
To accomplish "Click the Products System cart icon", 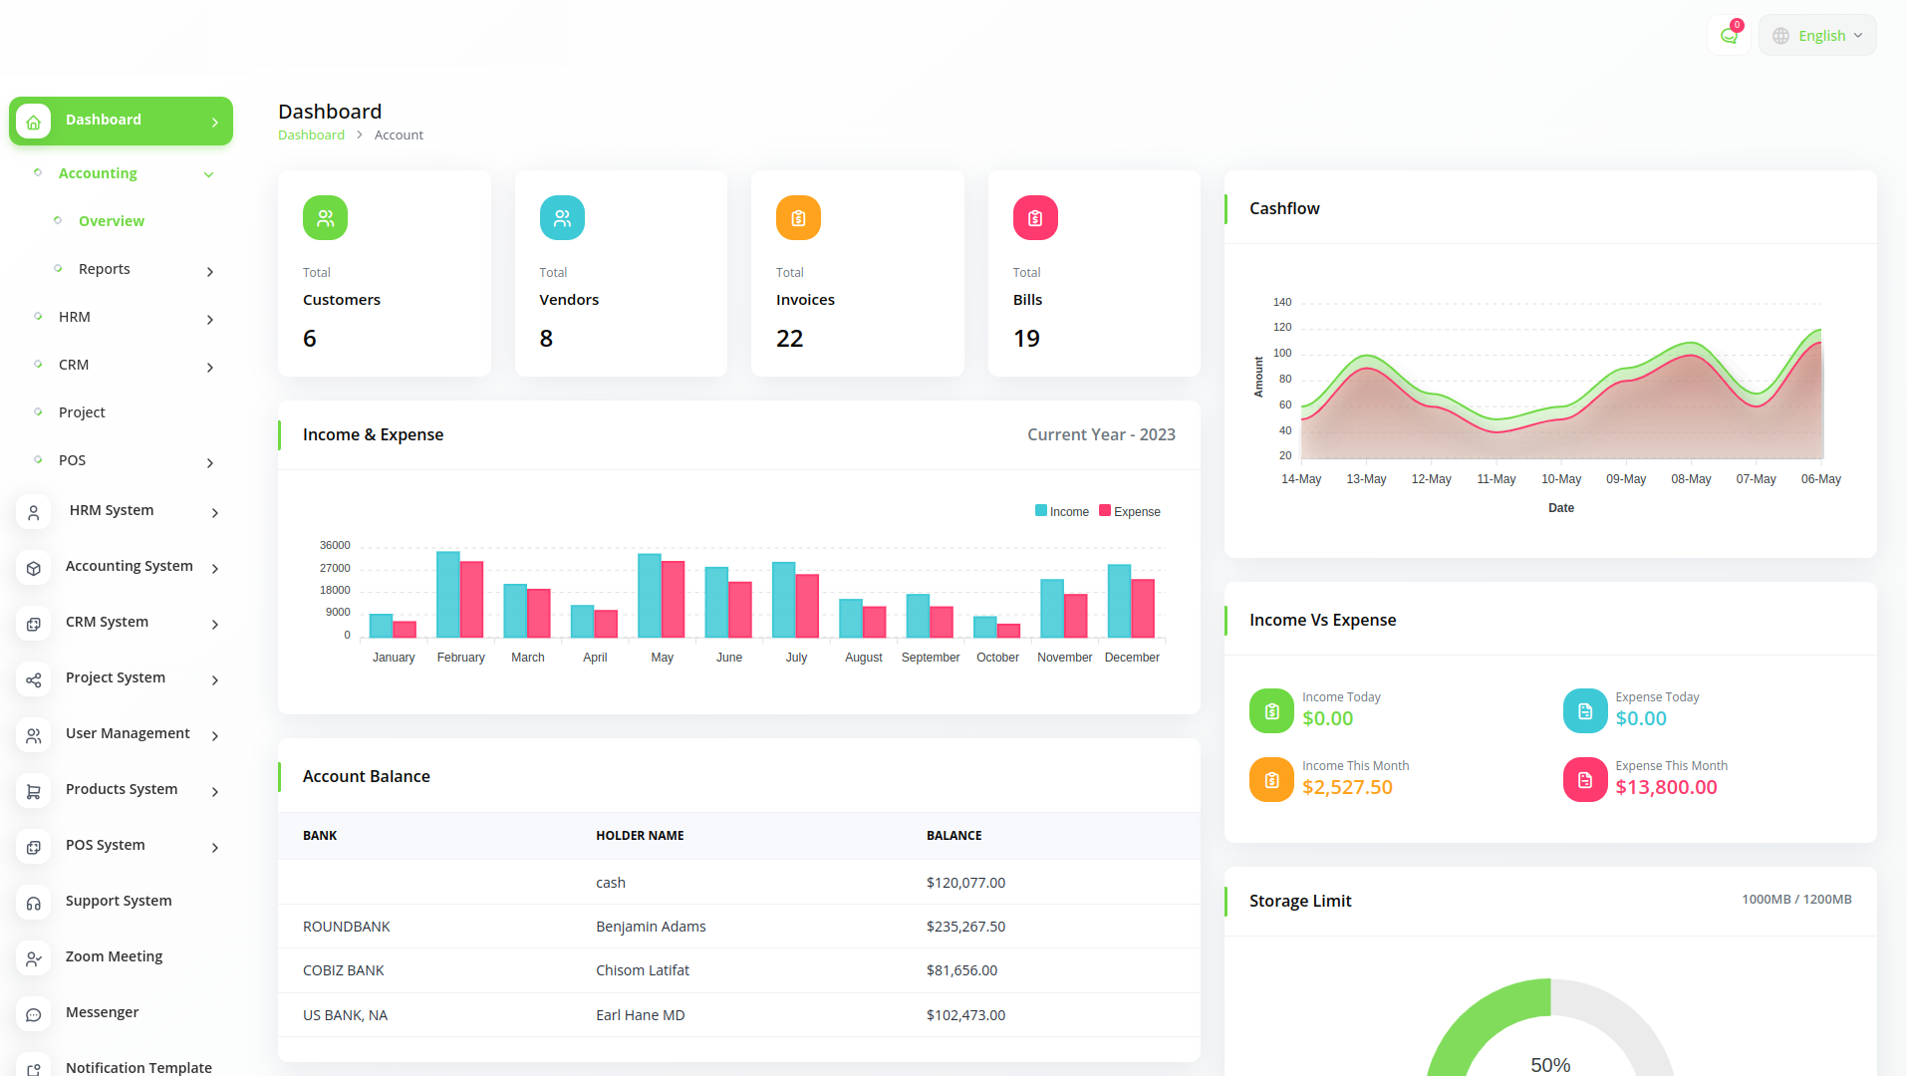I will [34, 791].
